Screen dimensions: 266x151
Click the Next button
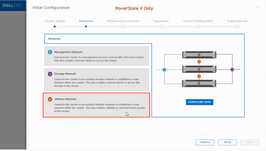click(250, 142)
